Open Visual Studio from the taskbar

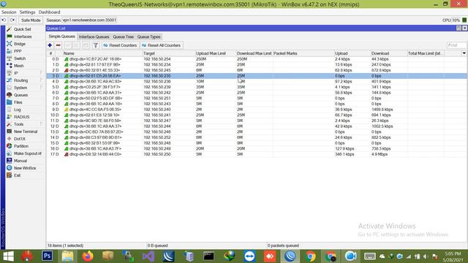[148, 256]
